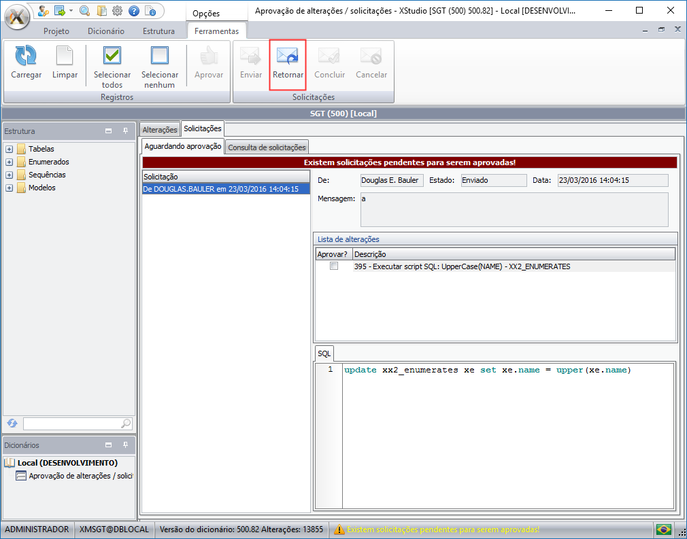
Task: Click SQL editor line with update statement
Action: coord(487,370)
